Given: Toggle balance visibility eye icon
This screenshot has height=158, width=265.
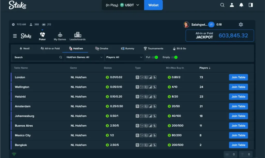Looking at the screenshot, I should (x=211, y=25).
